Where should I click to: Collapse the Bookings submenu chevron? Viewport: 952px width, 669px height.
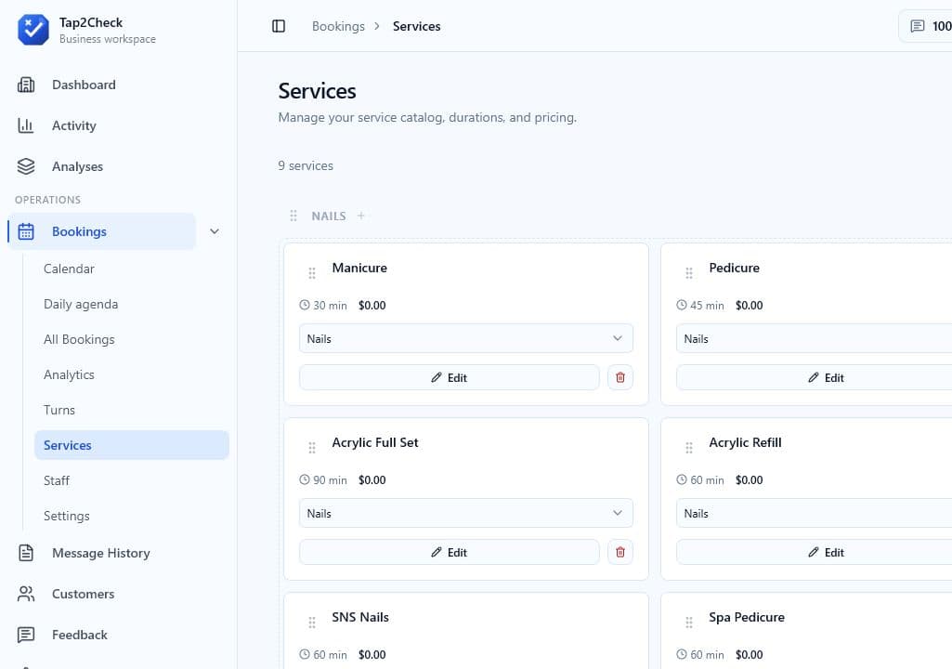[x=215, y=231]
